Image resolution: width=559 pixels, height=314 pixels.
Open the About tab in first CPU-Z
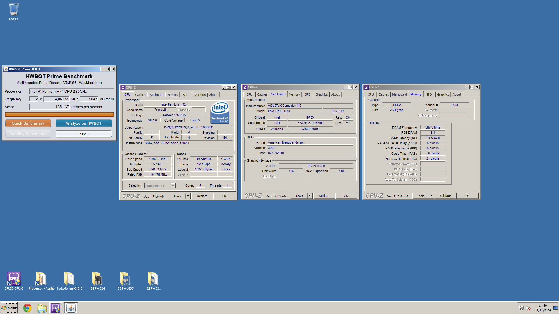(x=213, y=95)
